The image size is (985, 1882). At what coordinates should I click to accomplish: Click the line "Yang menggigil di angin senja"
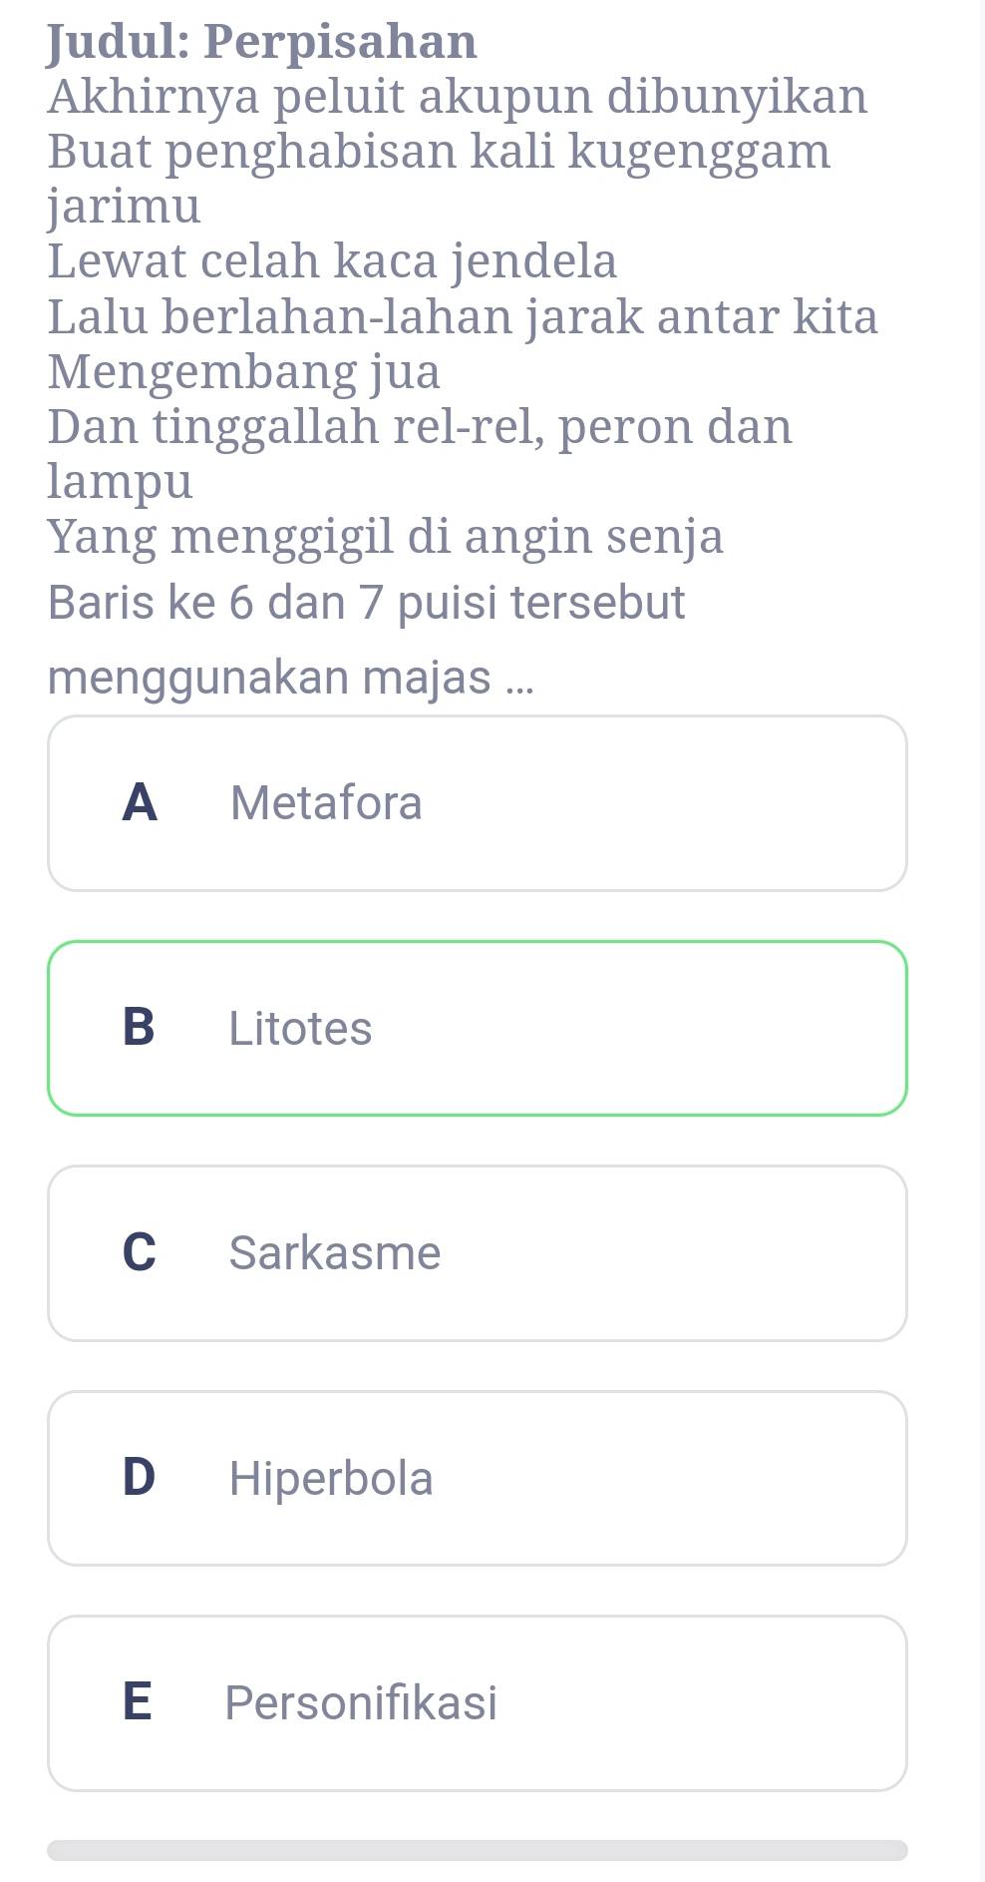point(386,536)
